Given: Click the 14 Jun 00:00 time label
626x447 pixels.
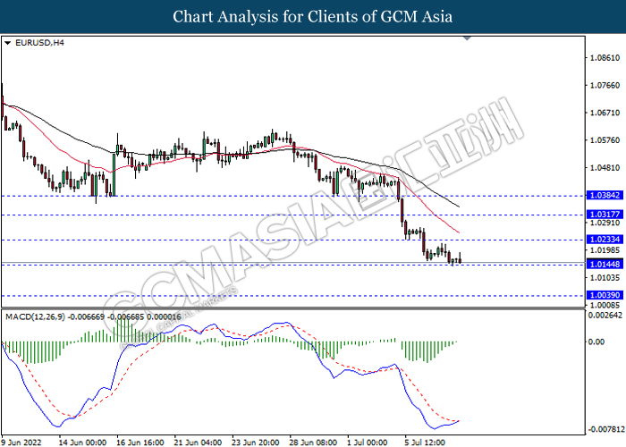Looking at the screenshot, I should (82, 443).
